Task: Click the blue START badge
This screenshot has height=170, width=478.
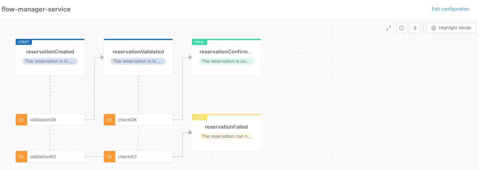Action: click(24, 42)
